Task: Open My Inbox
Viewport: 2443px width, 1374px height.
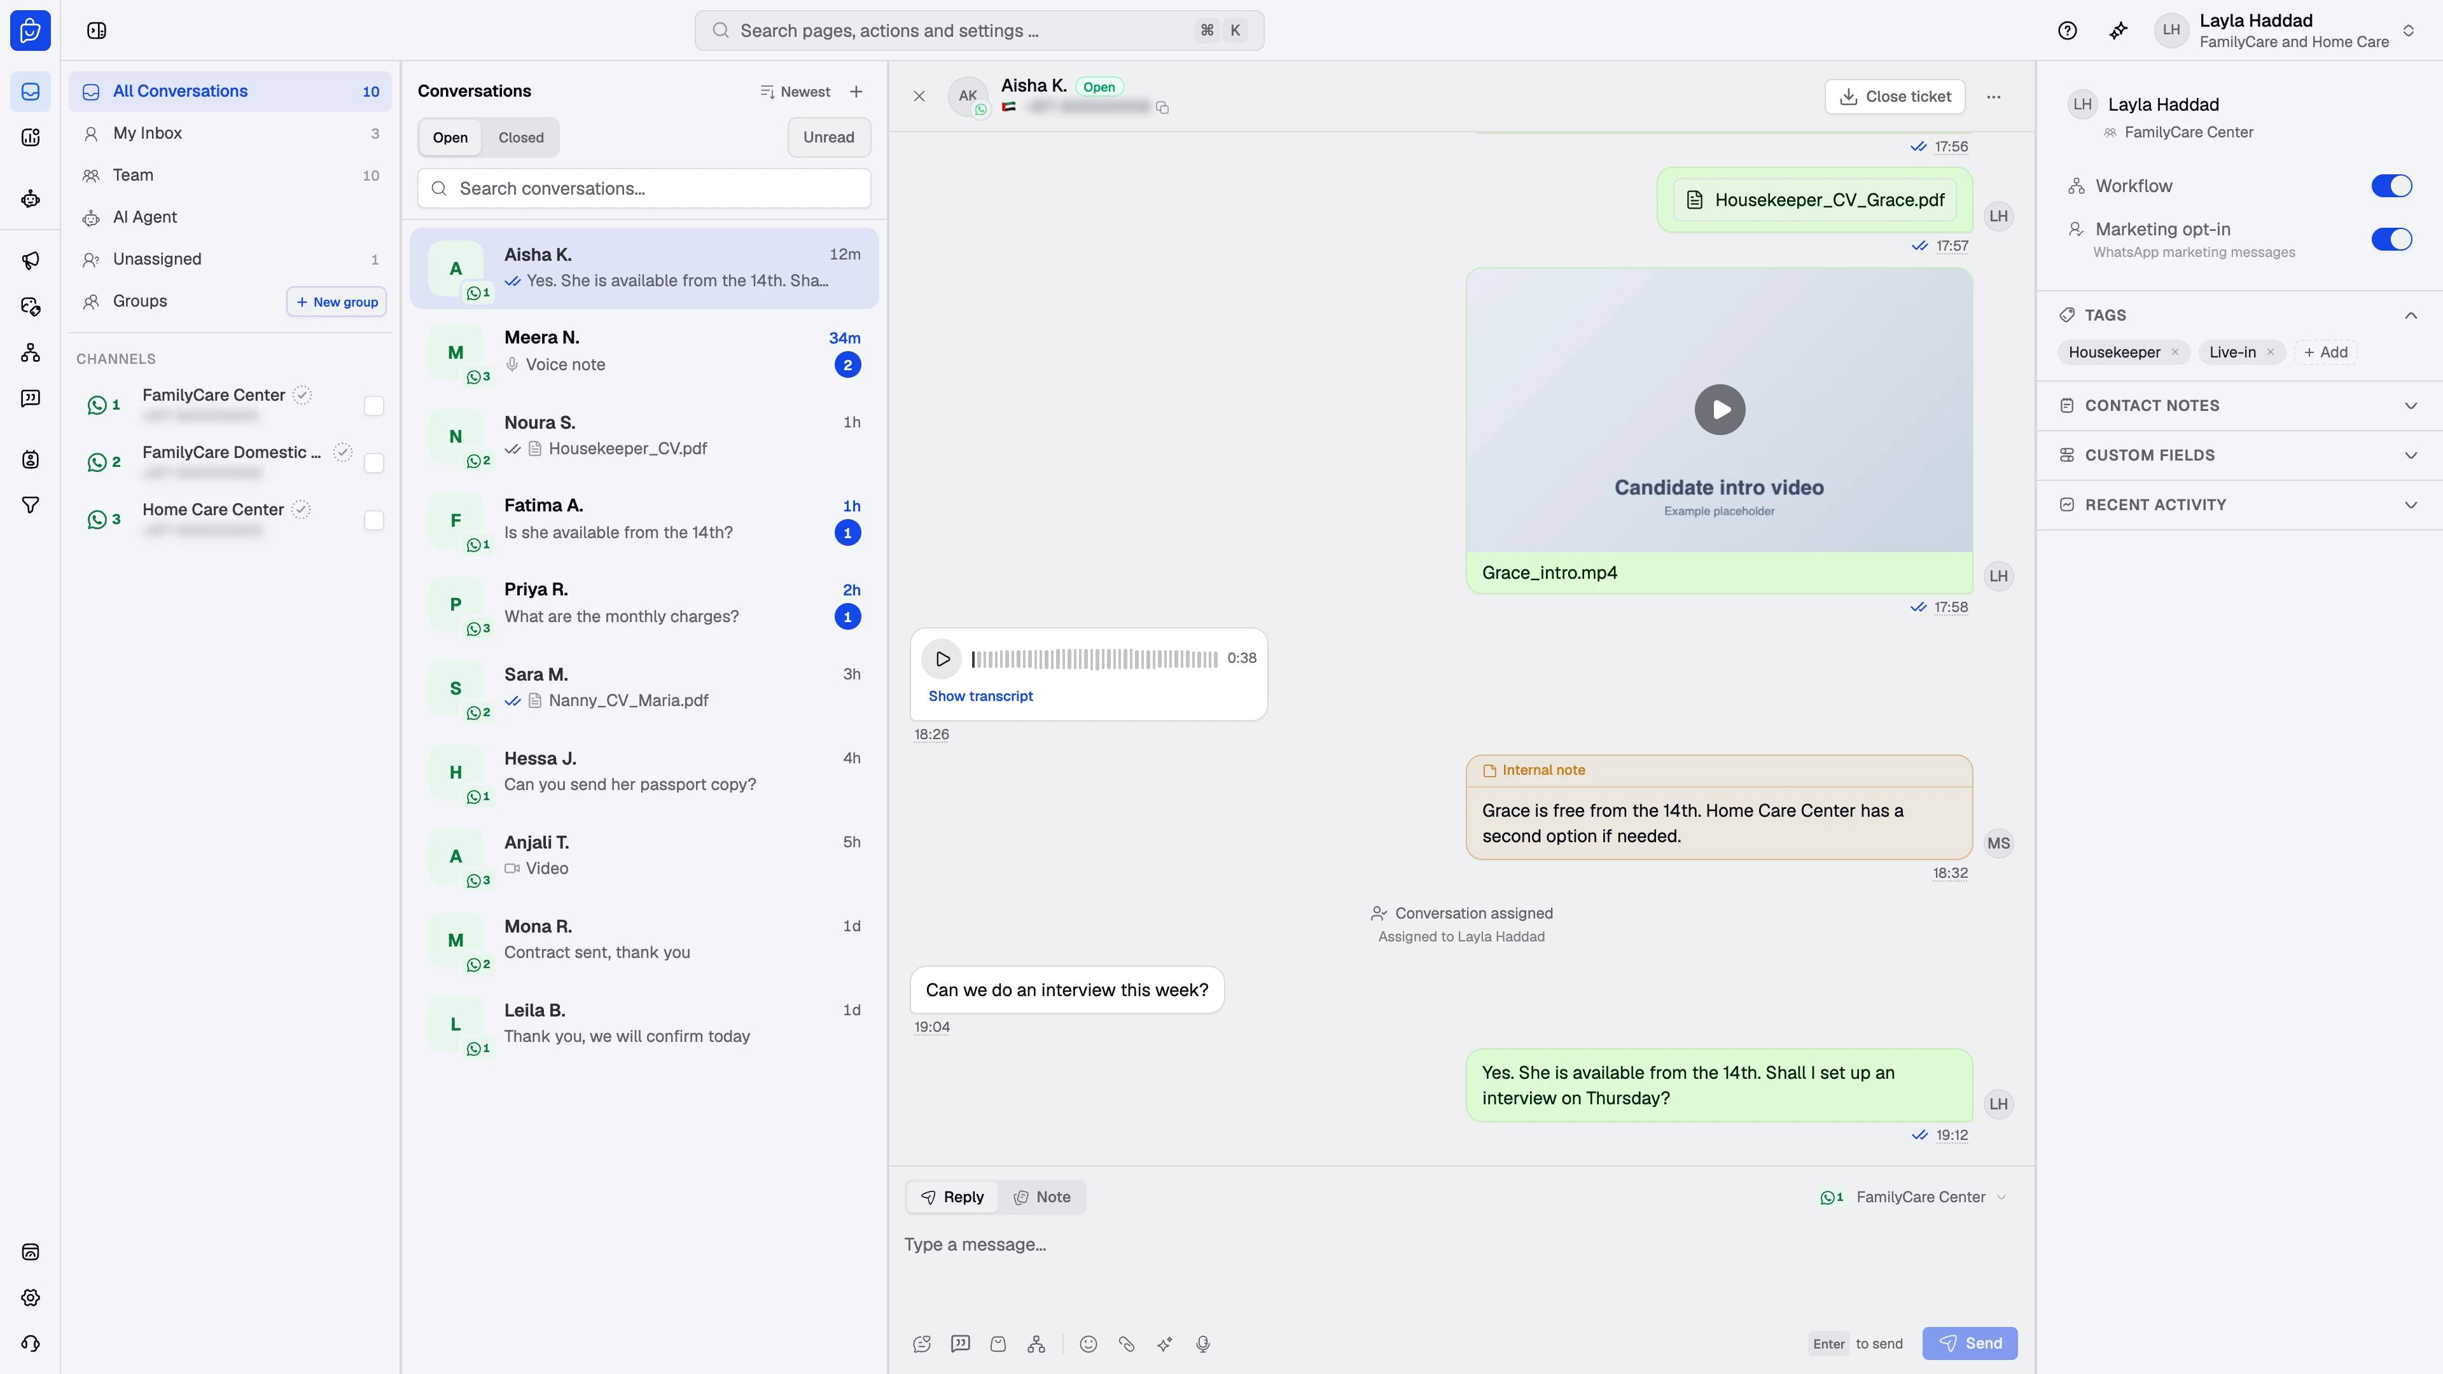Action: tap(230, 134)
